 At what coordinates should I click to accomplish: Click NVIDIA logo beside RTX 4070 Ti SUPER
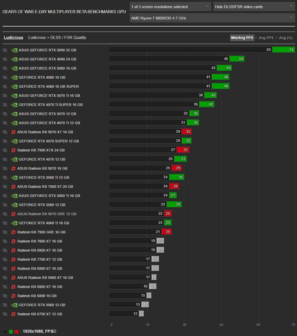pyautogui.click(x=14, y=105)
